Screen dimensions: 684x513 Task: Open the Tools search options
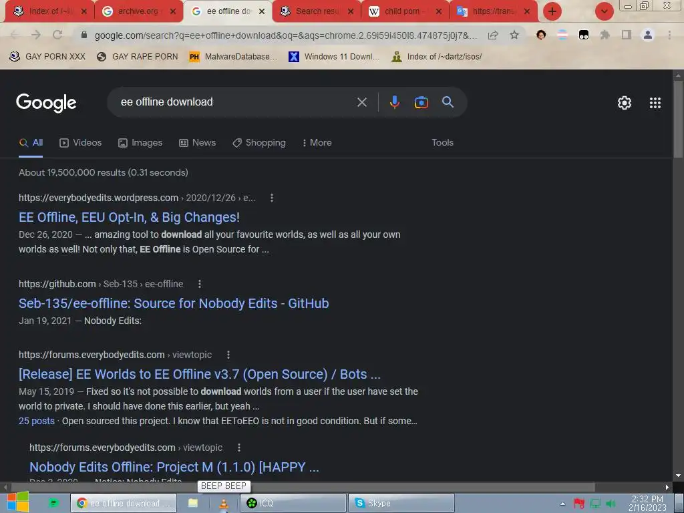(442, 143)
